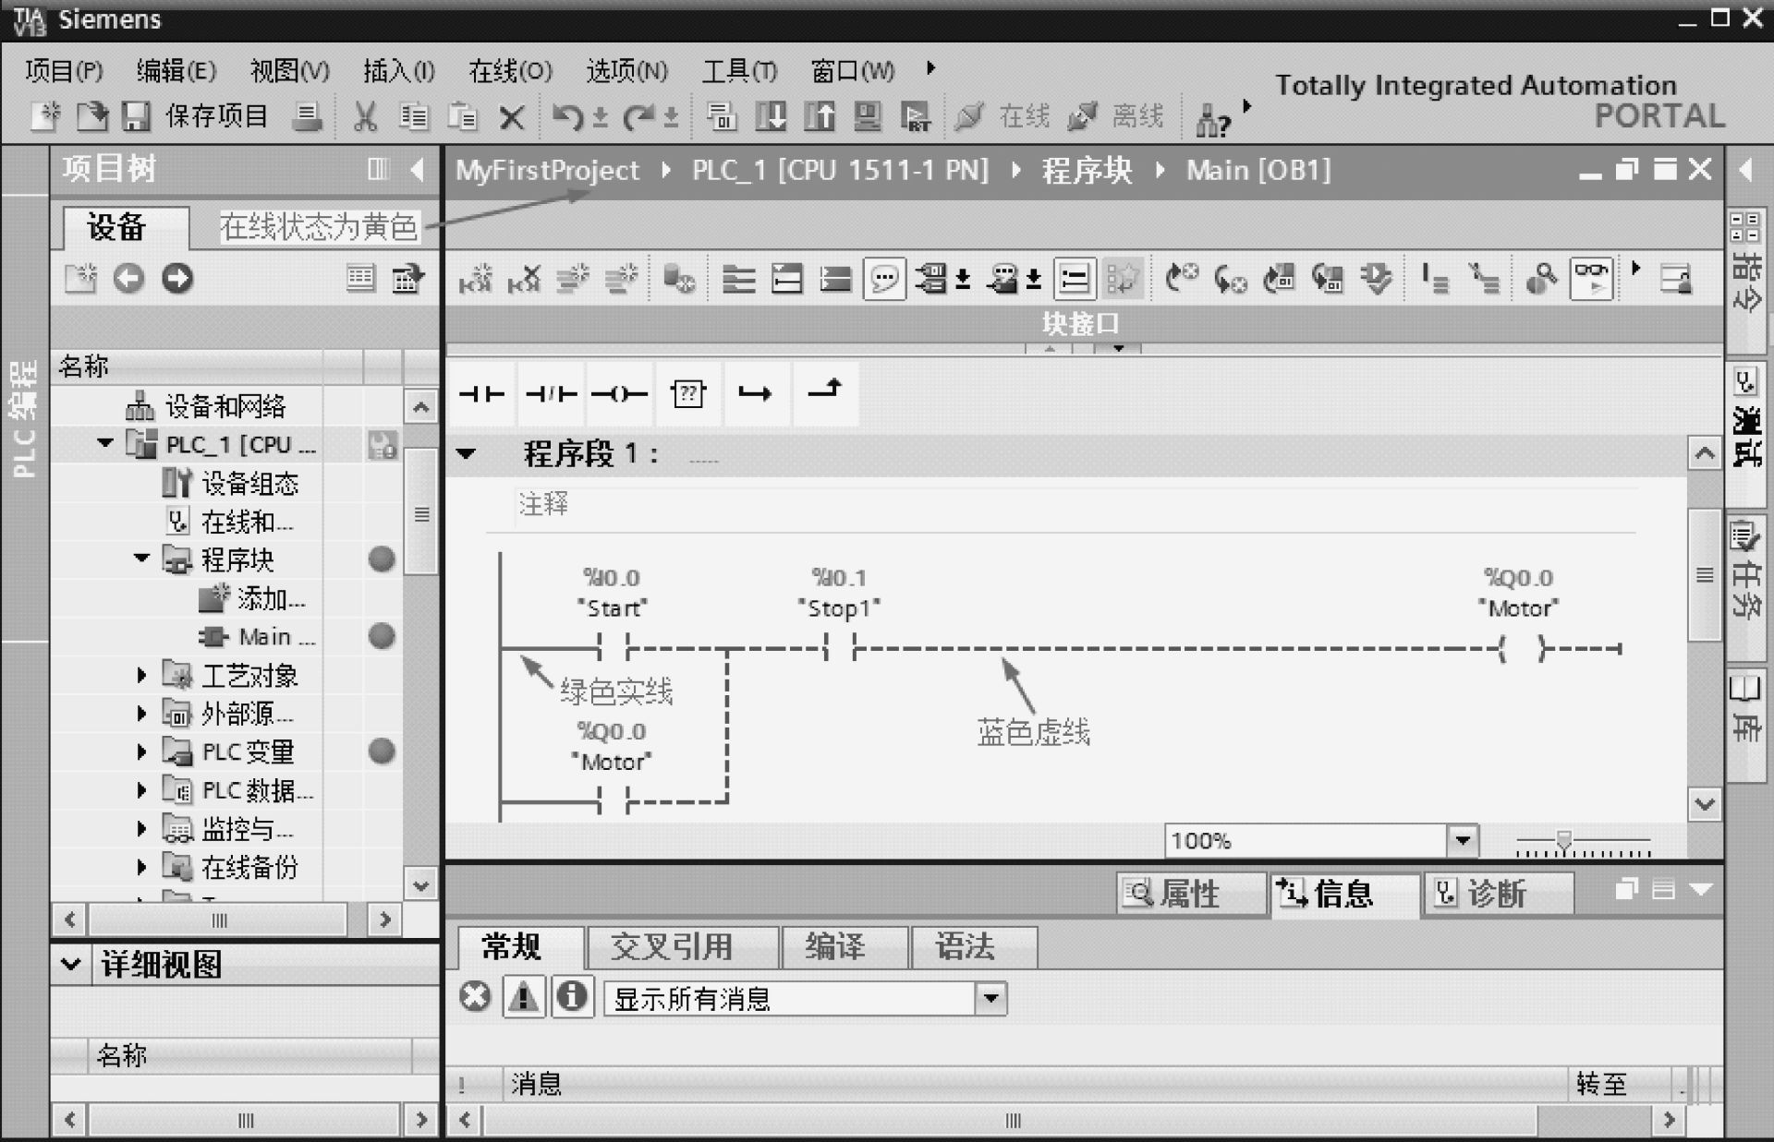Open the 编译 tab
This screenshot has height=1142, width=1774.
coord(844,946)
